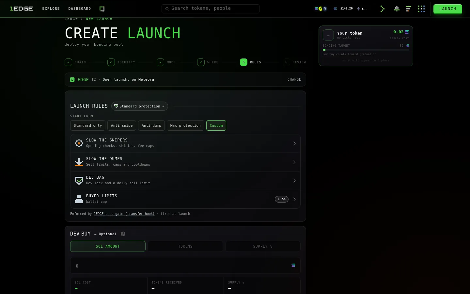
Task: Open Dashboard in top navigation
Action: pyautogui.click(x=80, y=9)
